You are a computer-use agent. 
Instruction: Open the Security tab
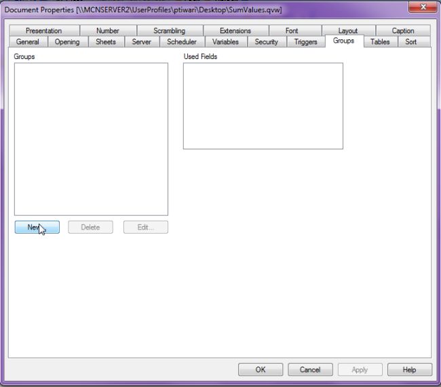pos(267,41)
